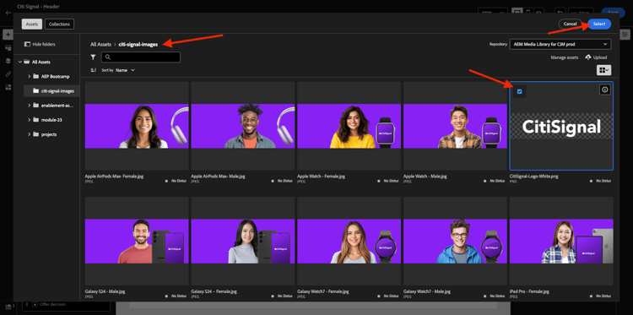Expand the AEP Bootcamp folder
Screen dimensions: 633x315
(x=29, y=76)
